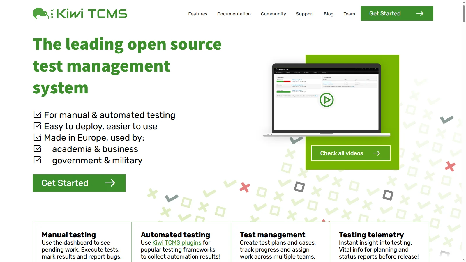Go to the Community section
466x262 pixels.
point(273,14)
